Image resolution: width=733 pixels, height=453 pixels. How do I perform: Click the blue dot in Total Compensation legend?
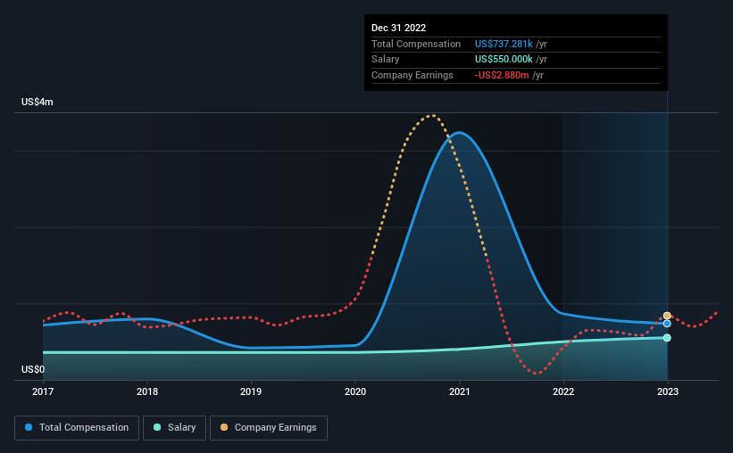[29, 427]
